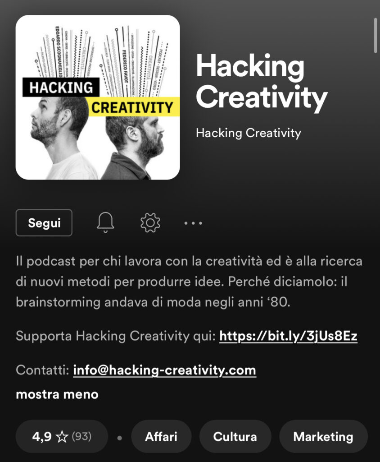Viewport: 380px width, 462px height.
Task: Select the Affari category tag
Action: pos(161,437)
